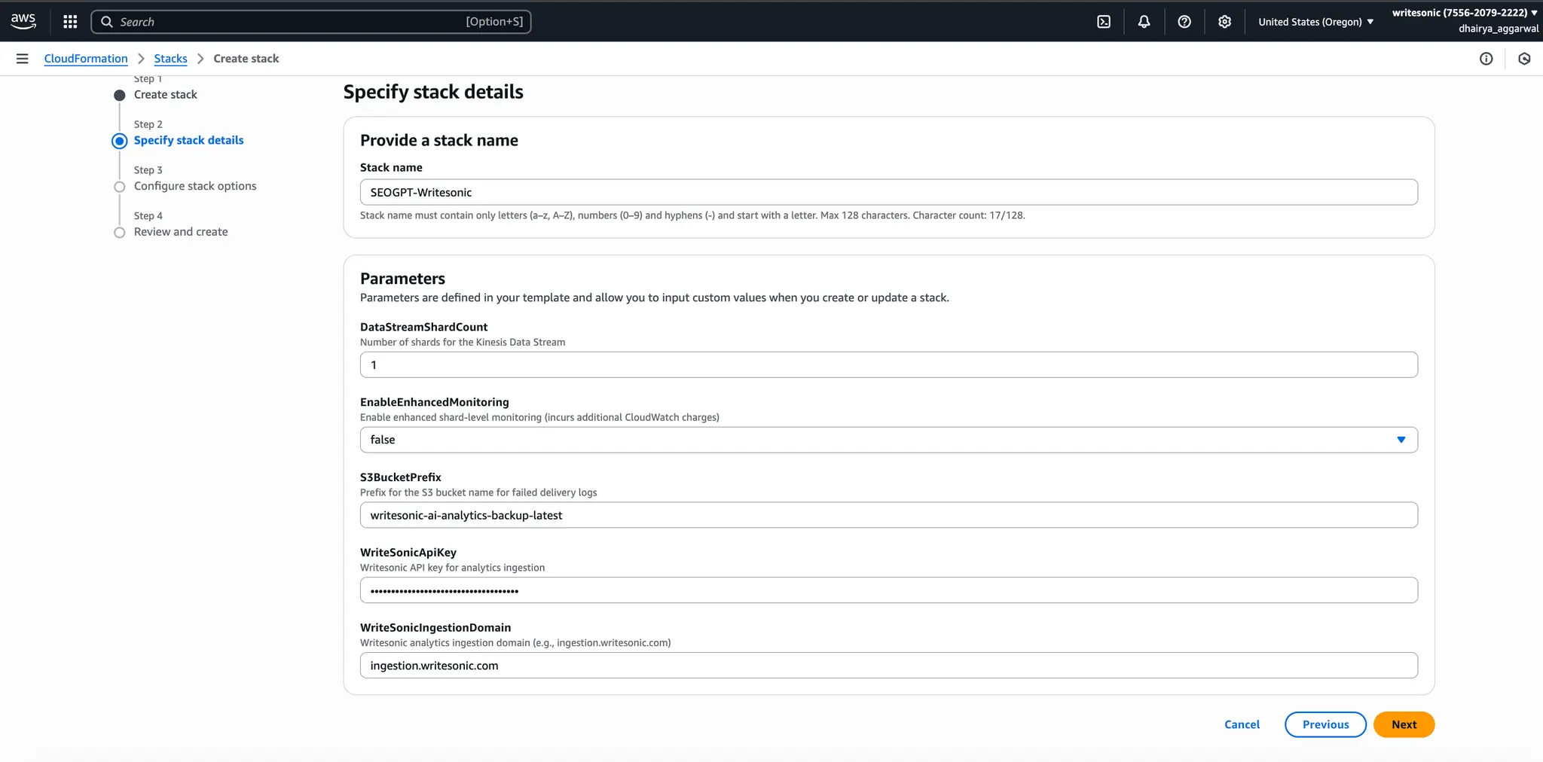Image resolution: width=1543 pixels, height=762 pixels.
Task: Click the WriteSonicIngestionDomain input field
Action: coord(888,666)
